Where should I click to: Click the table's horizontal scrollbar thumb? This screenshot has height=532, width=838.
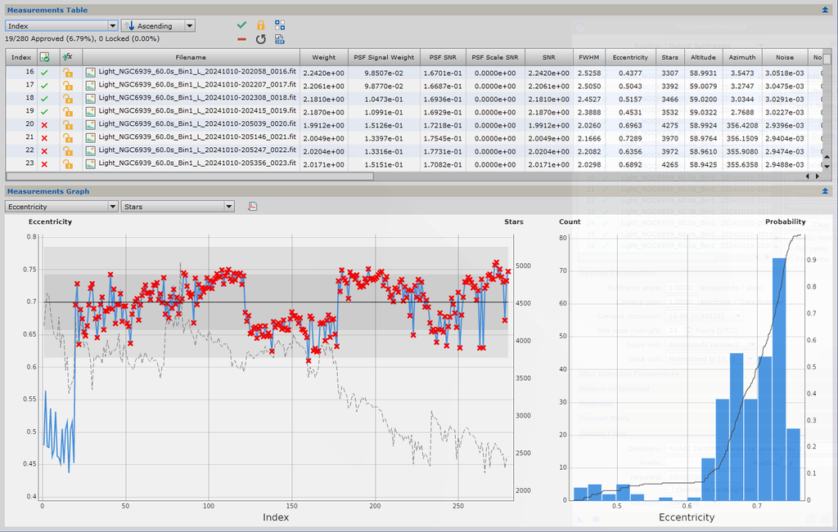tap(190, 176)
